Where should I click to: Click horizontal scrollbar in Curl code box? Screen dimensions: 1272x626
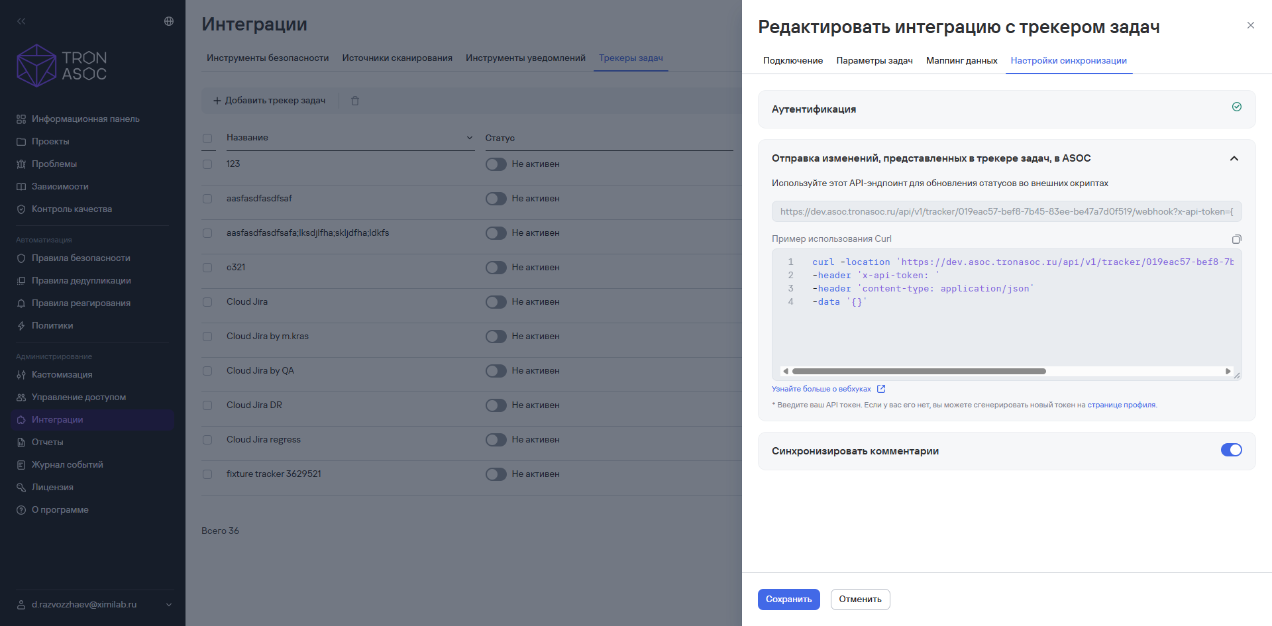click(919, 372)
